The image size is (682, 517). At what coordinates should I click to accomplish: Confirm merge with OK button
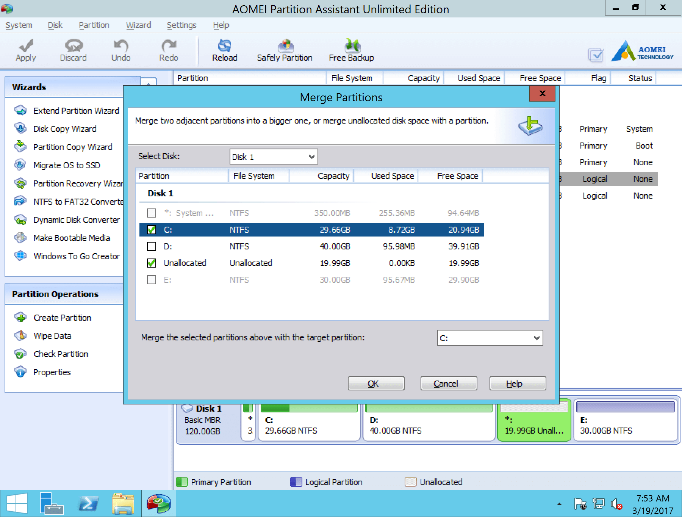pyautogui.click(x=376, y=383)
